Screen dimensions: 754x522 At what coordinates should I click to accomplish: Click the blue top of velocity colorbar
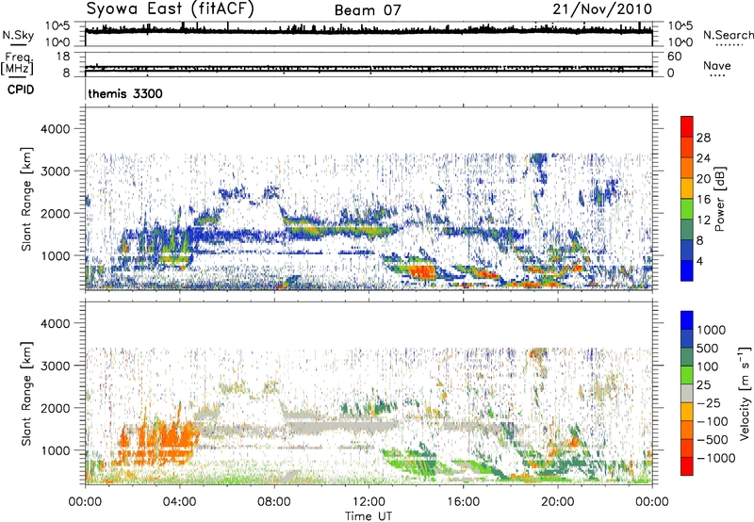point(687,320)
